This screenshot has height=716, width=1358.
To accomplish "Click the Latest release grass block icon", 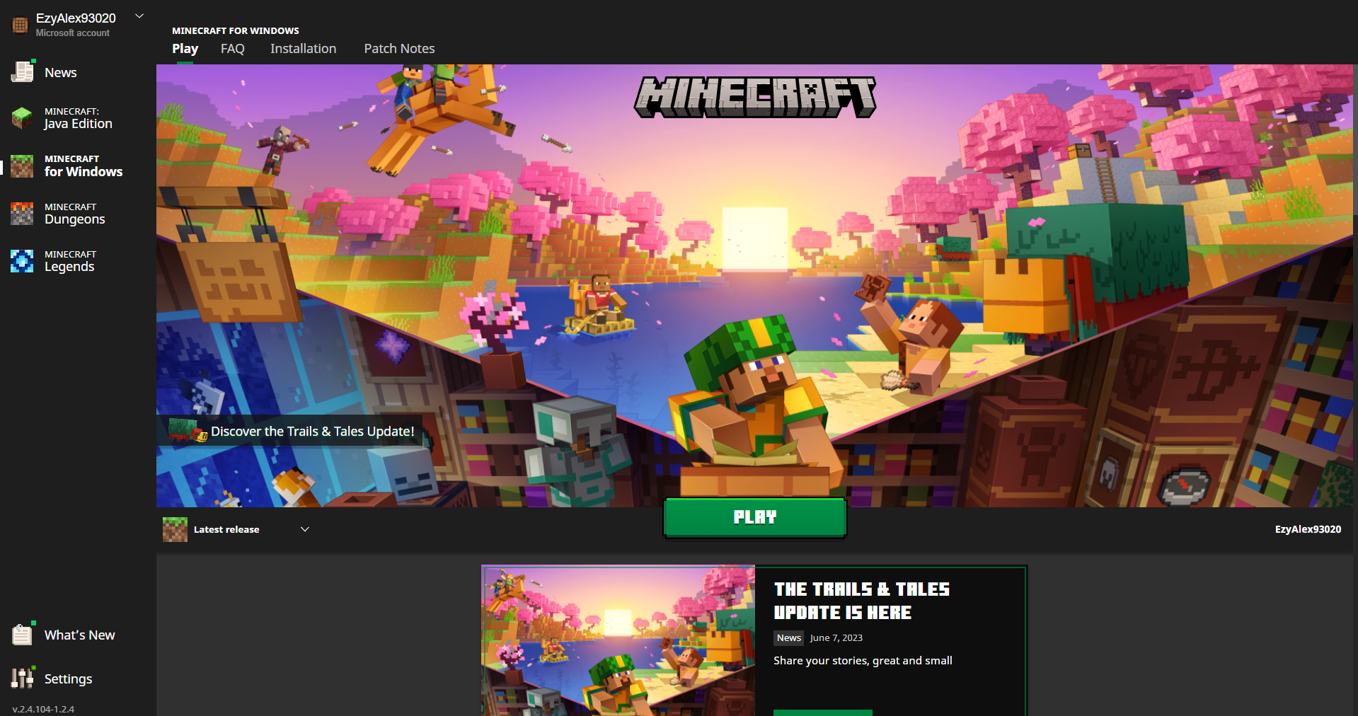I will [175, 529].
